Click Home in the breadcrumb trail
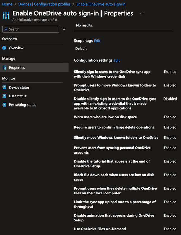This screenshot has width=181, height=235. (x=7, y=4)
